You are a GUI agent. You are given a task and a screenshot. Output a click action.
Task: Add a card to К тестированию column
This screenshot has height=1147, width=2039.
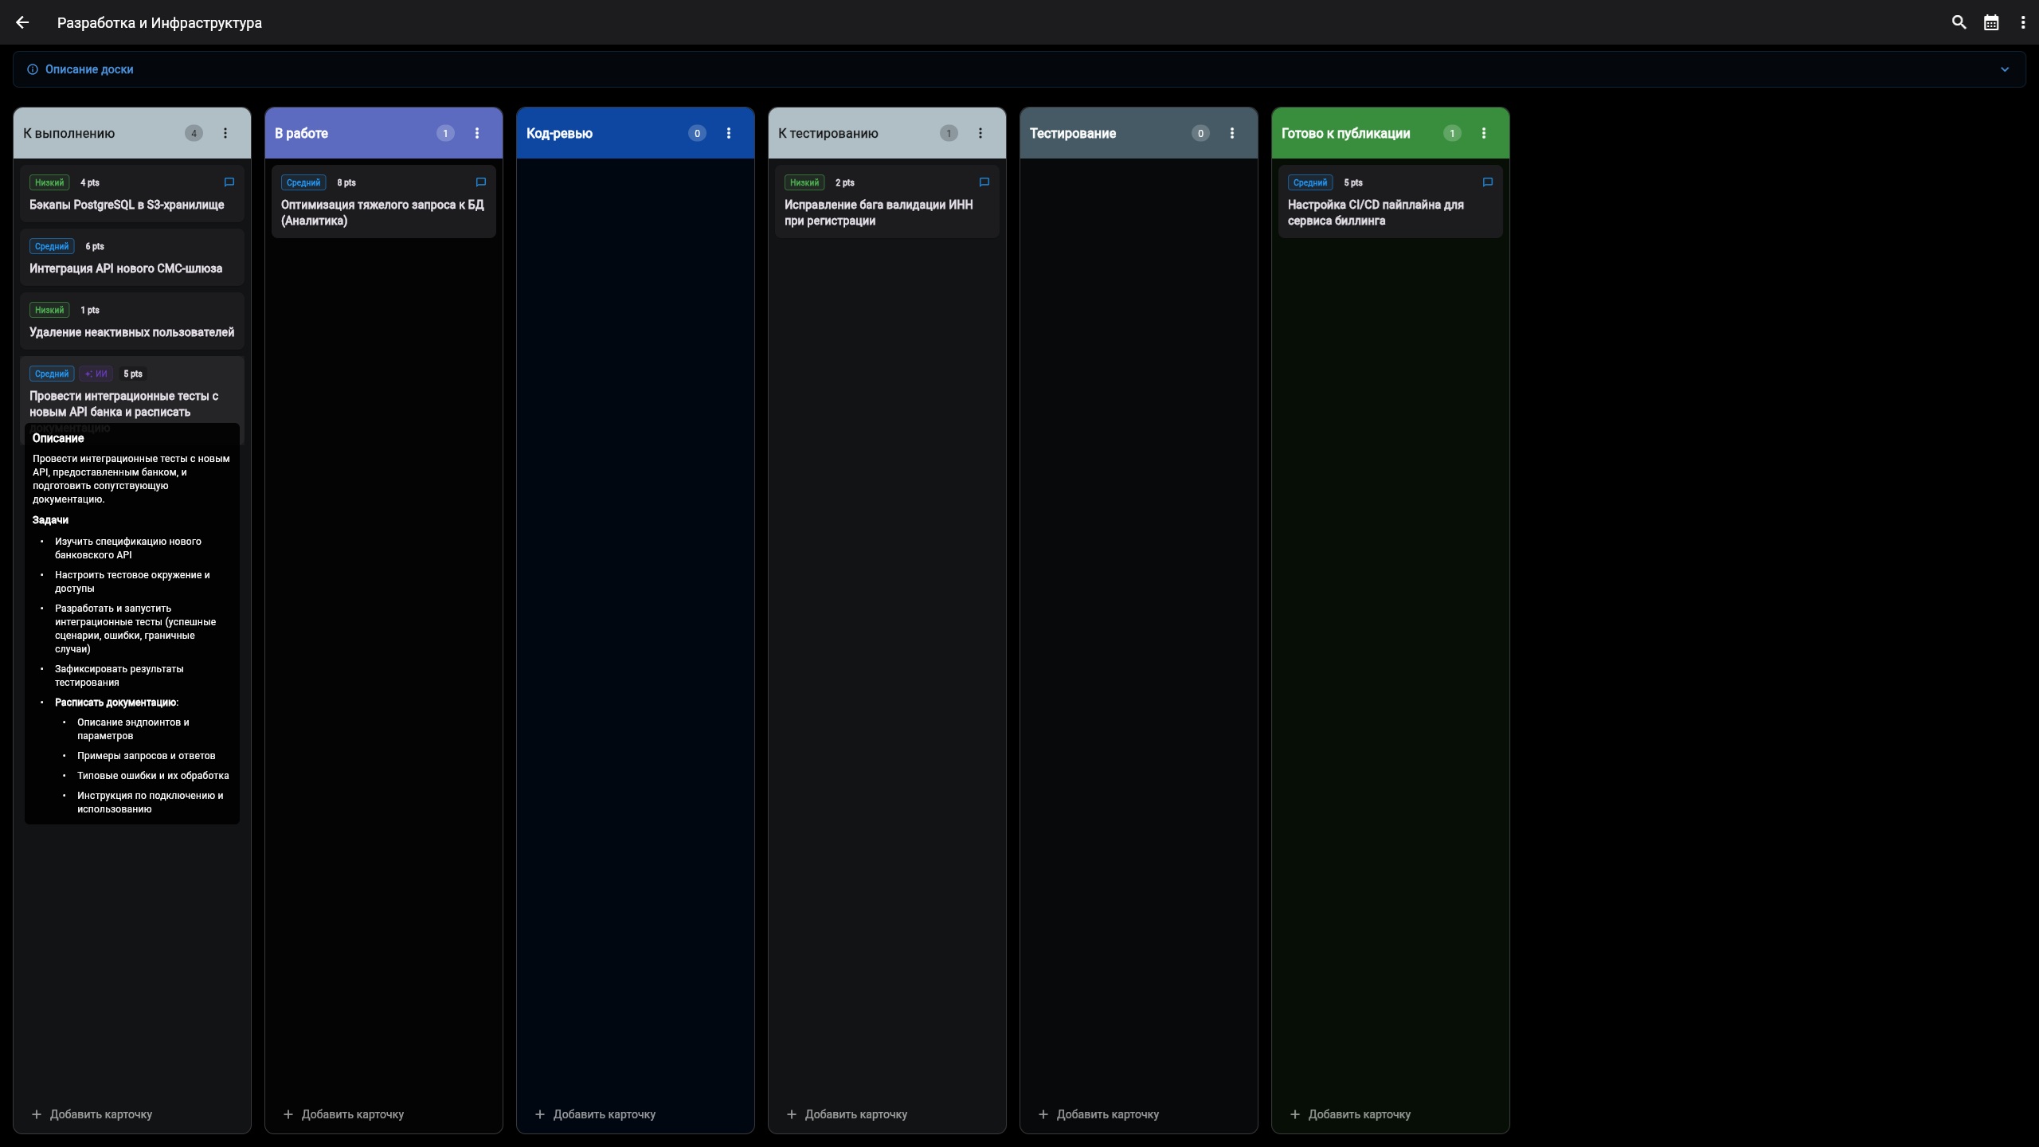(x=847, y=1114)
